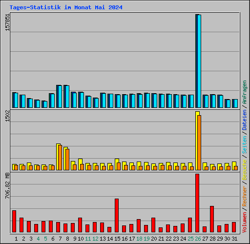Select the red volume bar for day 10
Image resolution: width=250 pixels, height=244 pixels.
coord(80,225)
